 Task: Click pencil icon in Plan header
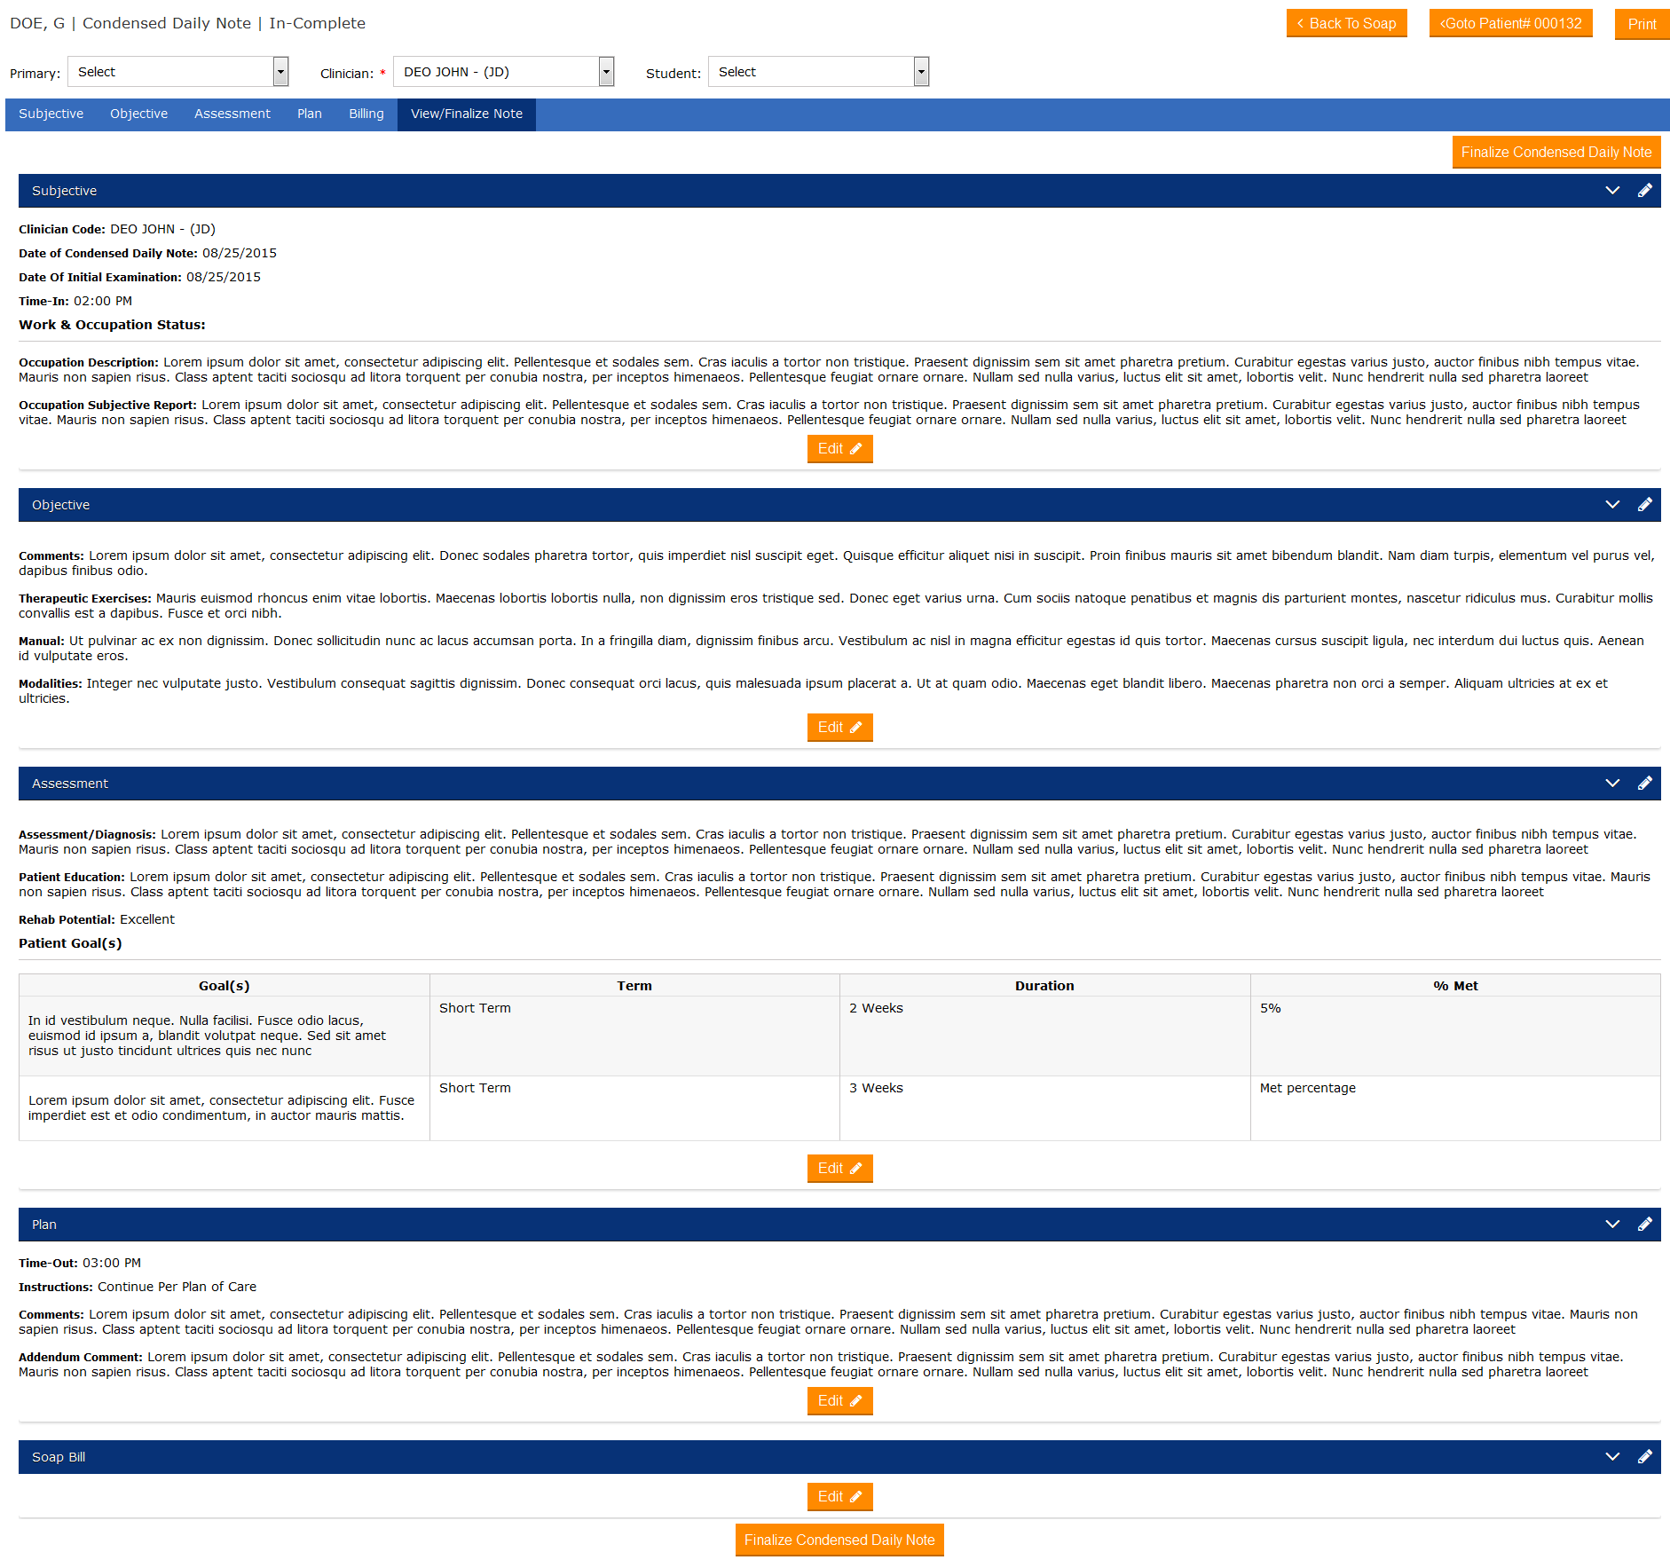coord(1644,1225)
